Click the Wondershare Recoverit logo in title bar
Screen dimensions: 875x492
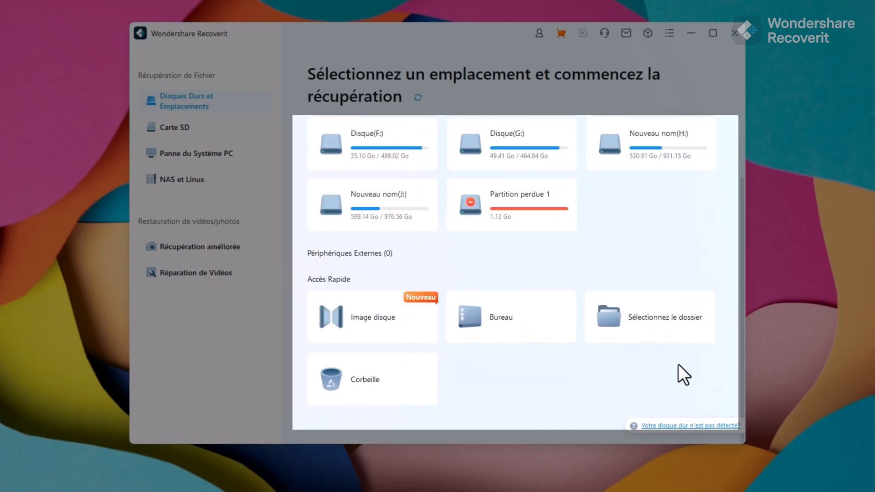140,33
